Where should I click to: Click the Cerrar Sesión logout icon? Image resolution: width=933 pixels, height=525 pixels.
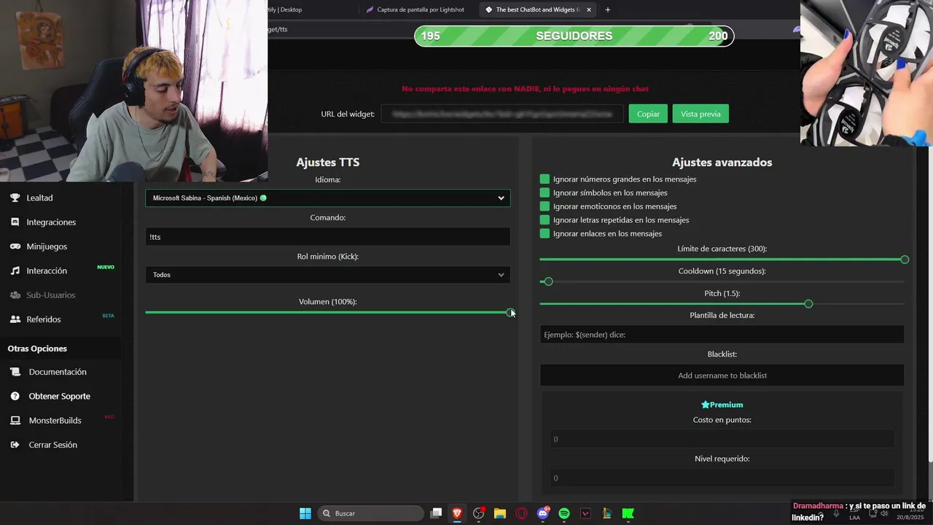(15, 445)
